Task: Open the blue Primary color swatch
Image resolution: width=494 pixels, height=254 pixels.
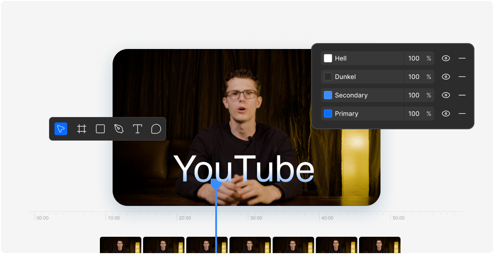Action: pos(328,114)
